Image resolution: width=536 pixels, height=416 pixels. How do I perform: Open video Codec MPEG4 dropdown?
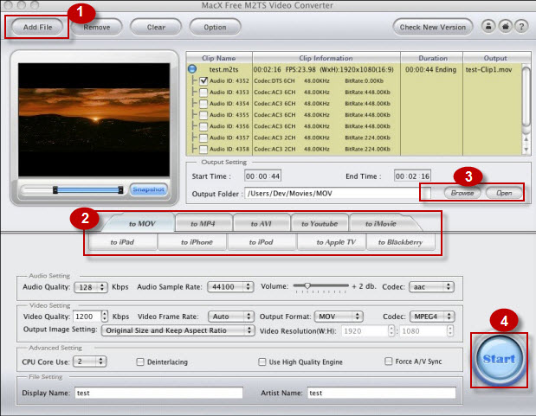pos(432,317)
